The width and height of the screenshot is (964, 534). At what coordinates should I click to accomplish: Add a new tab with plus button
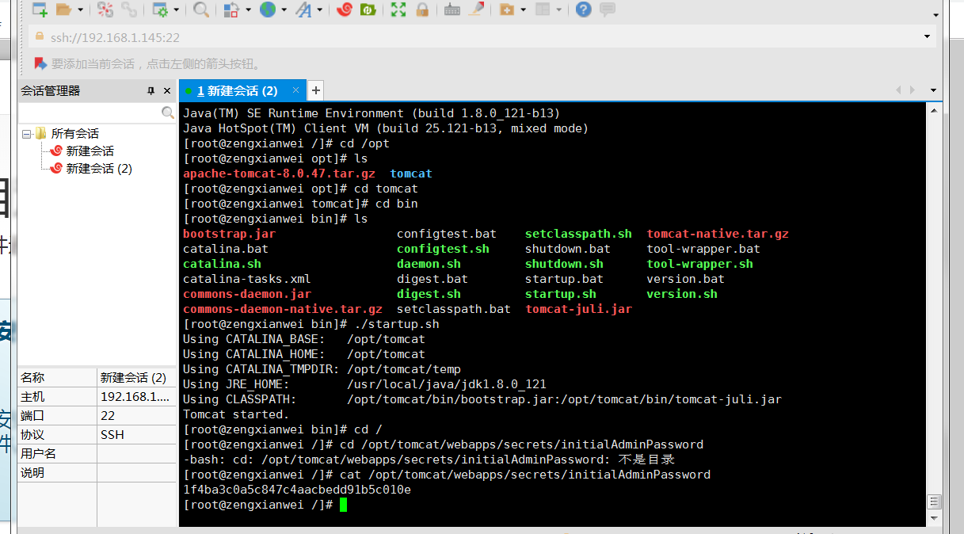[x=315, y=90]
